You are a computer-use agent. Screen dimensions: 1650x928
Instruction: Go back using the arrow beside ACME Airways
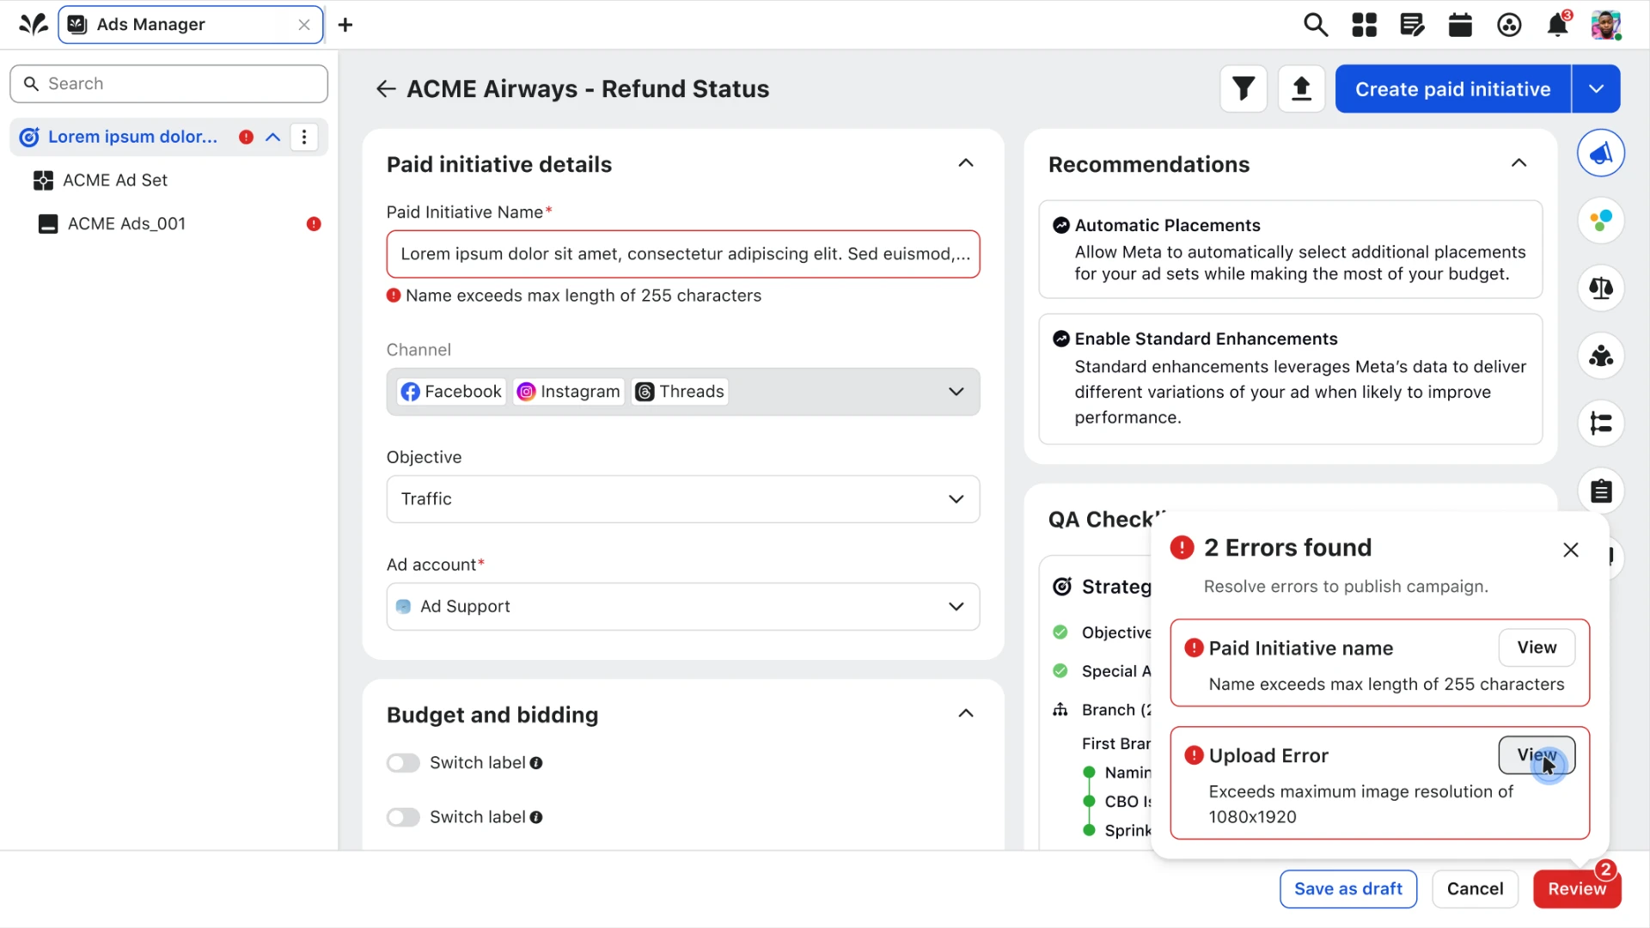click(386, 89)
